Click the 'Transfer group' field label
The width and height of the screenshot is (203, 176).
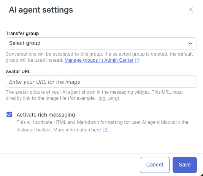(22, 34)
